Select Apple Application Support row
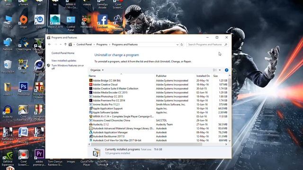The width and height of the screenshot is (303, 170). (158, 108)
